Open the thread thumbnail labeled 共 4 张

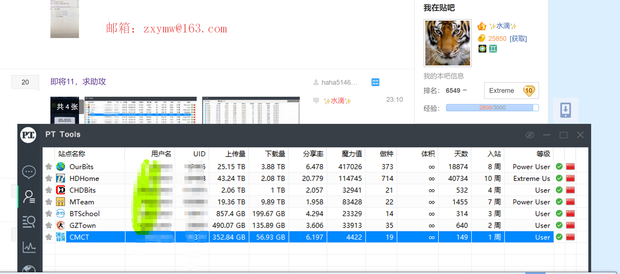tap(65, 110)
